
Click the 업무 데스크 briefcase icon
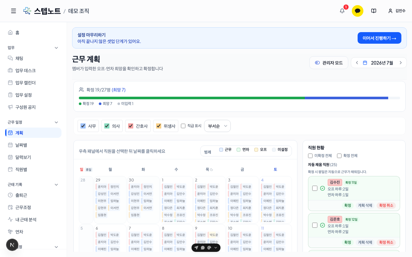click(x=10, y=70)
